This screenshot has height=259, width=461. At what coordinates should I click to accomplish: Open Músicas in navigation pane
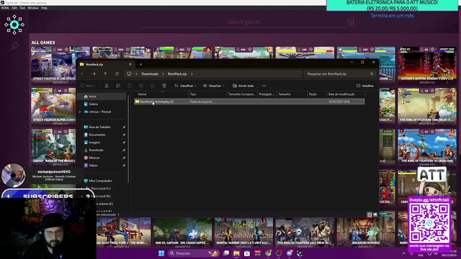(x=91, y=158)
